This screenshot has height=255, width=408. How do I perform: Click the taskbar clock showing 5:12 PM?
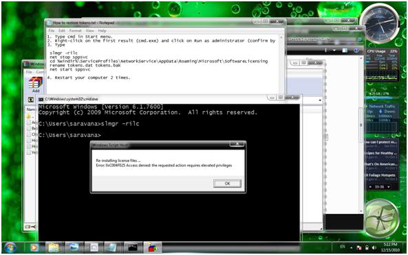(x=391, y=247)
